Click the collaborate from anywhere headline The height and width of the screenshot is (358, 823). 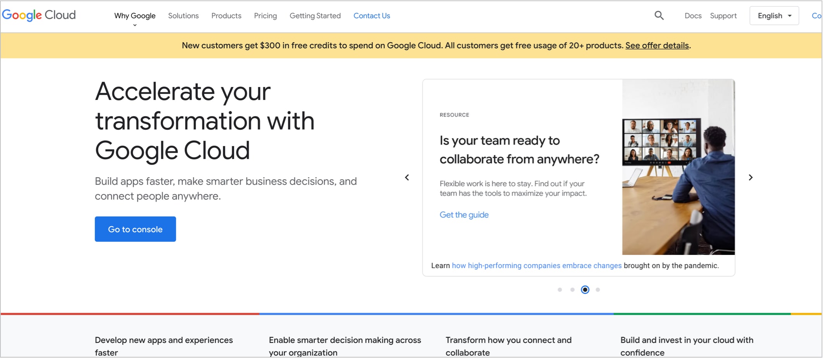(519, 150)
